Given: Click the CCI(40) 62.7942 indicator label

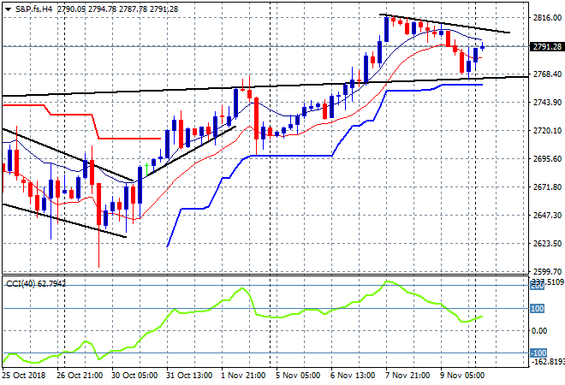Looking at the screenshot, I should pyautogui.click(x=36, y=284).
